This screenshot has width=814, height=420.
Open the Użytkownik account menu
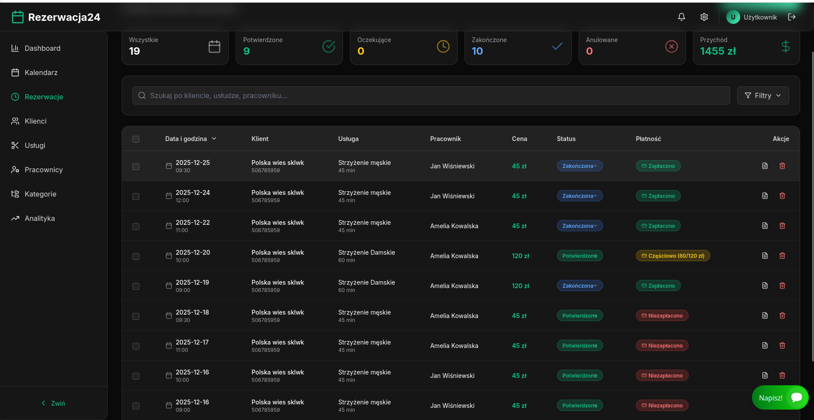pyautogui.click(x=752, y=17)
